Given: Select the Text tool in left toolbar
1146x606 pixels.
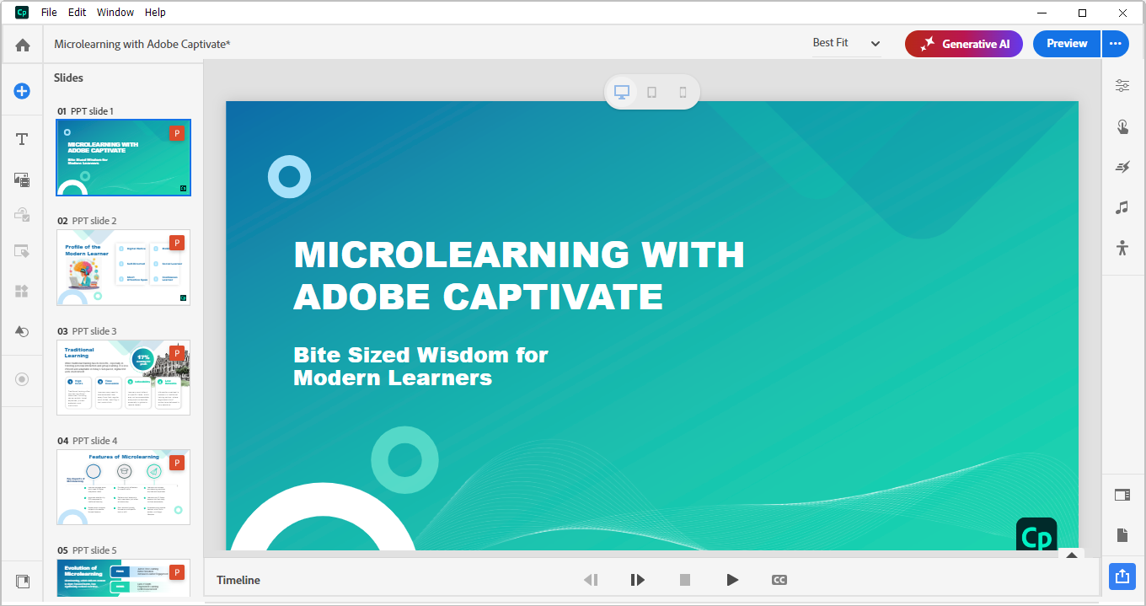Looking at the screenshot, I should [x=22, y=138].
